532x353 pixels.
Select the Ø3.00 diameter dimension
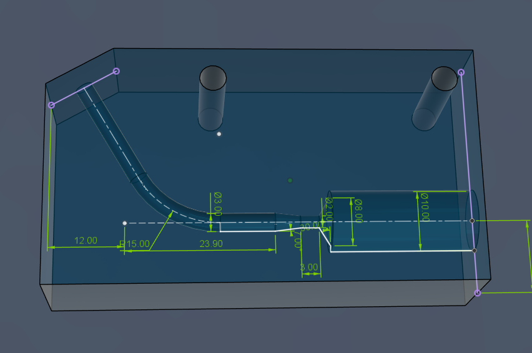[x=217, y=203]
